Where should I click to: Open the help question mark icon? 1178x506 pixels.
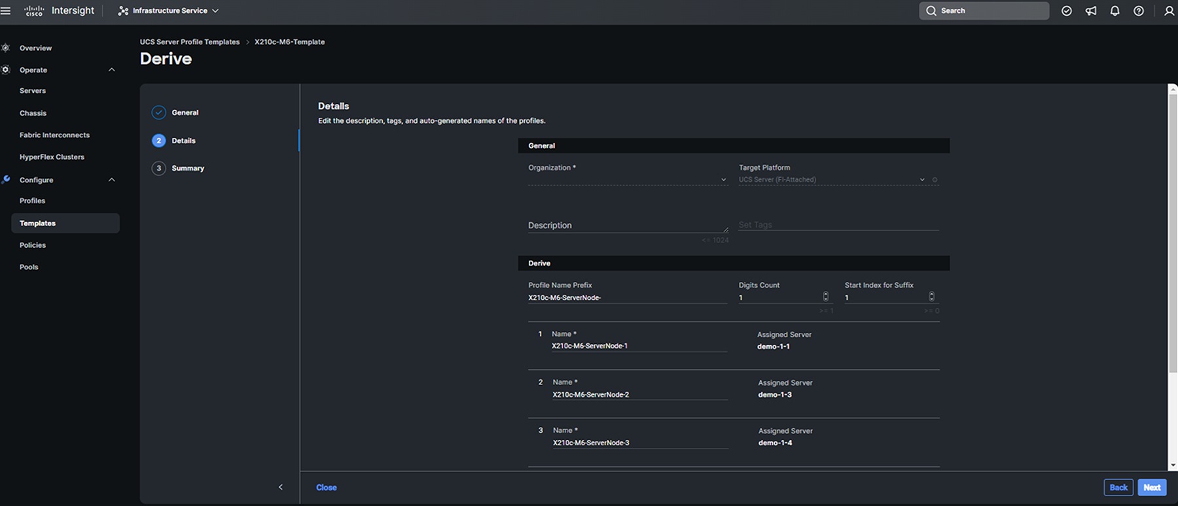[x=1139, y=10]
